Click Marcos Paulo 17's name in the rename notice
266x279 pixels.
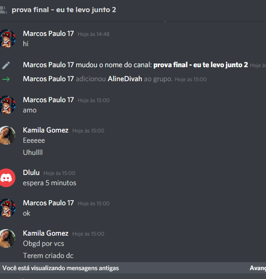49,65
